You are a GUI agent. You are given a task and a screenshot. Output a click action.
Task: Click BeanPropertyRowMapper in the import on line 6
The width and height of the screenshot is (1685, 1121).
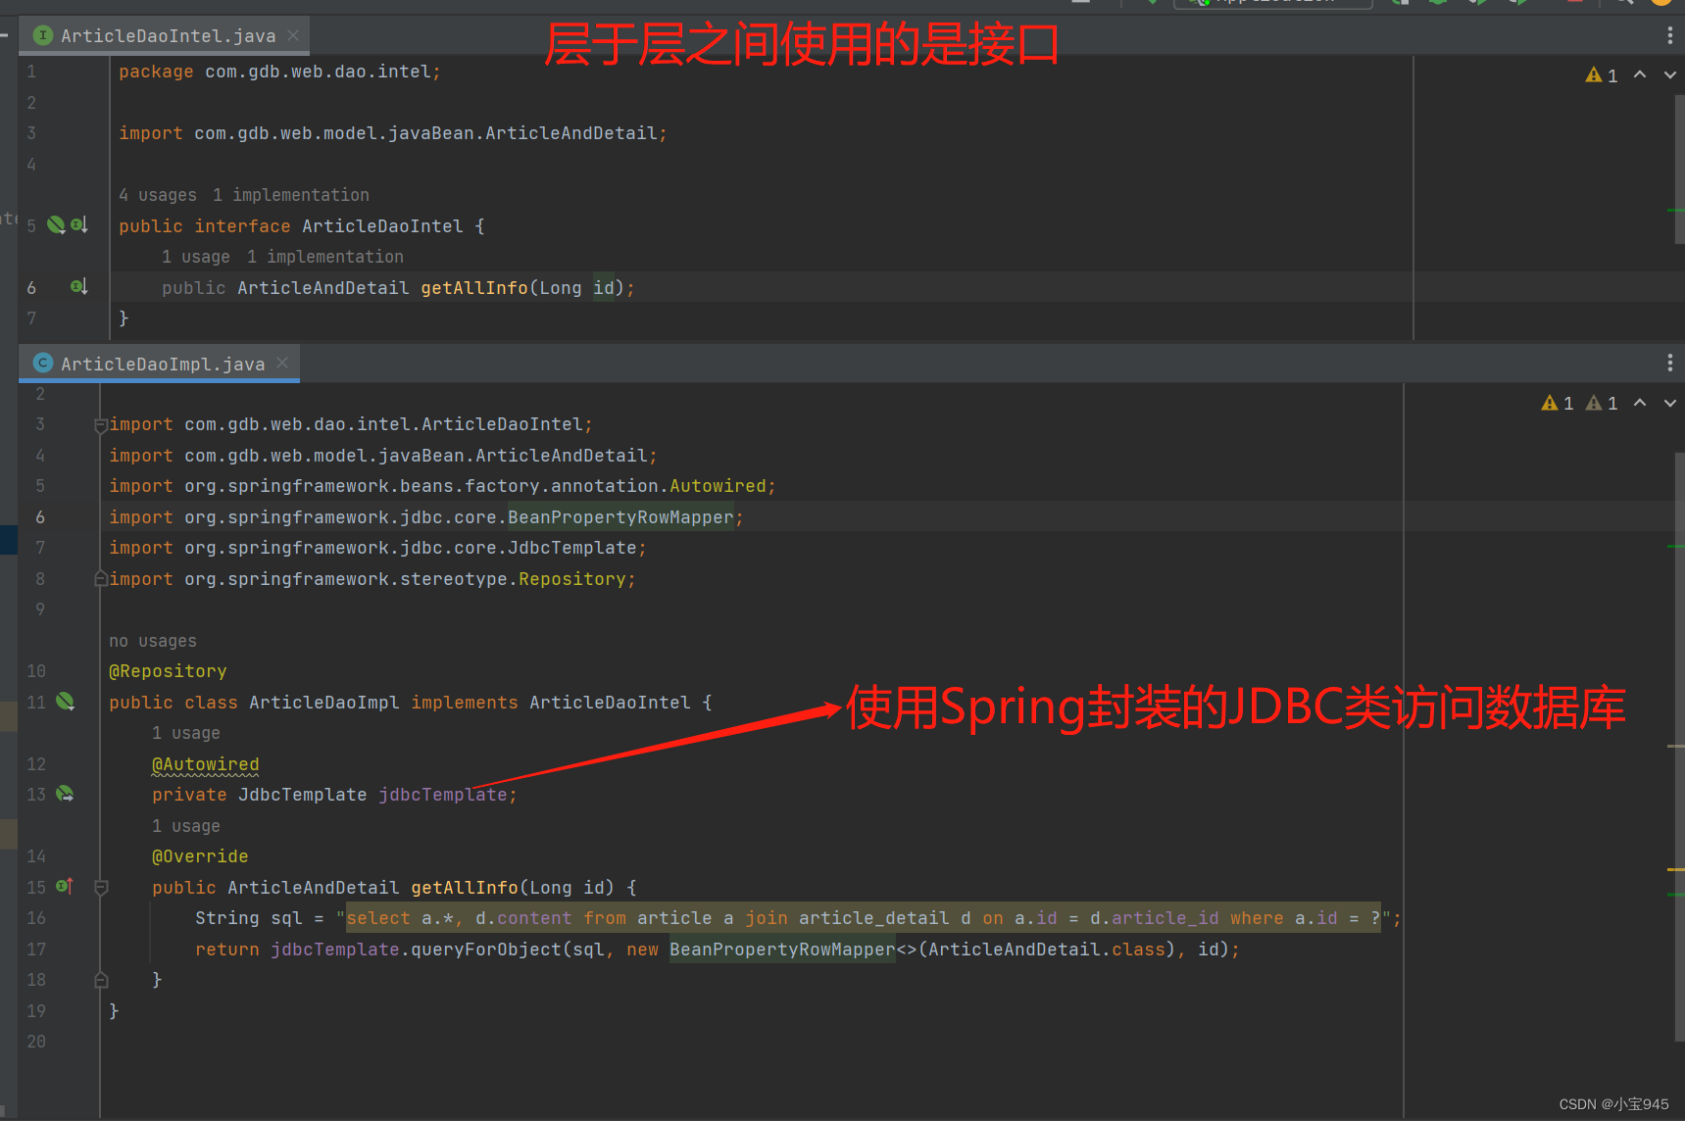click(x=620, y=517)
